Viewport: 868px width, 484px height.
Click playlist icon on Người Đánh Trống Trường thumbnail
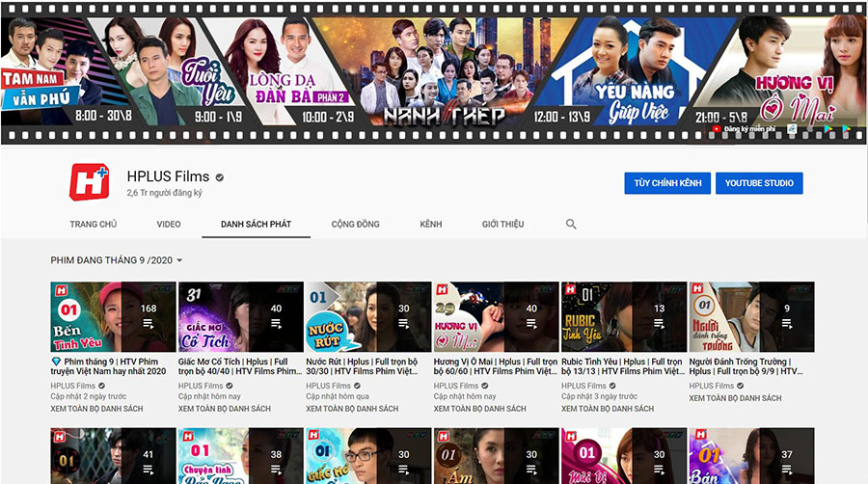coord(786,324)
